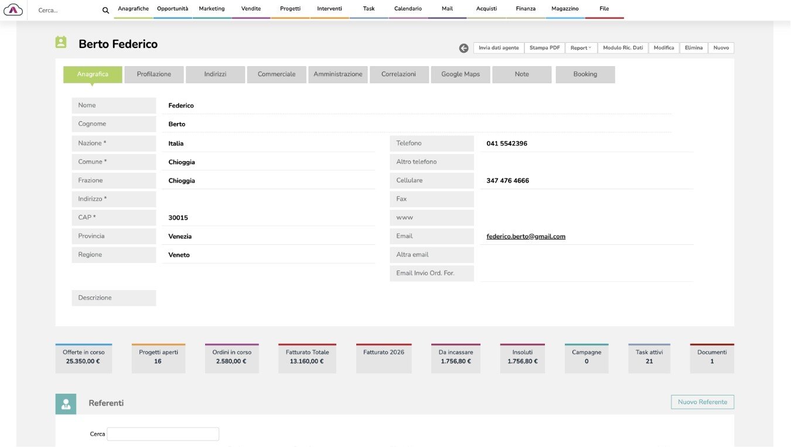Click the Referenti person icon
791x447 pixels.
(66, 404)
